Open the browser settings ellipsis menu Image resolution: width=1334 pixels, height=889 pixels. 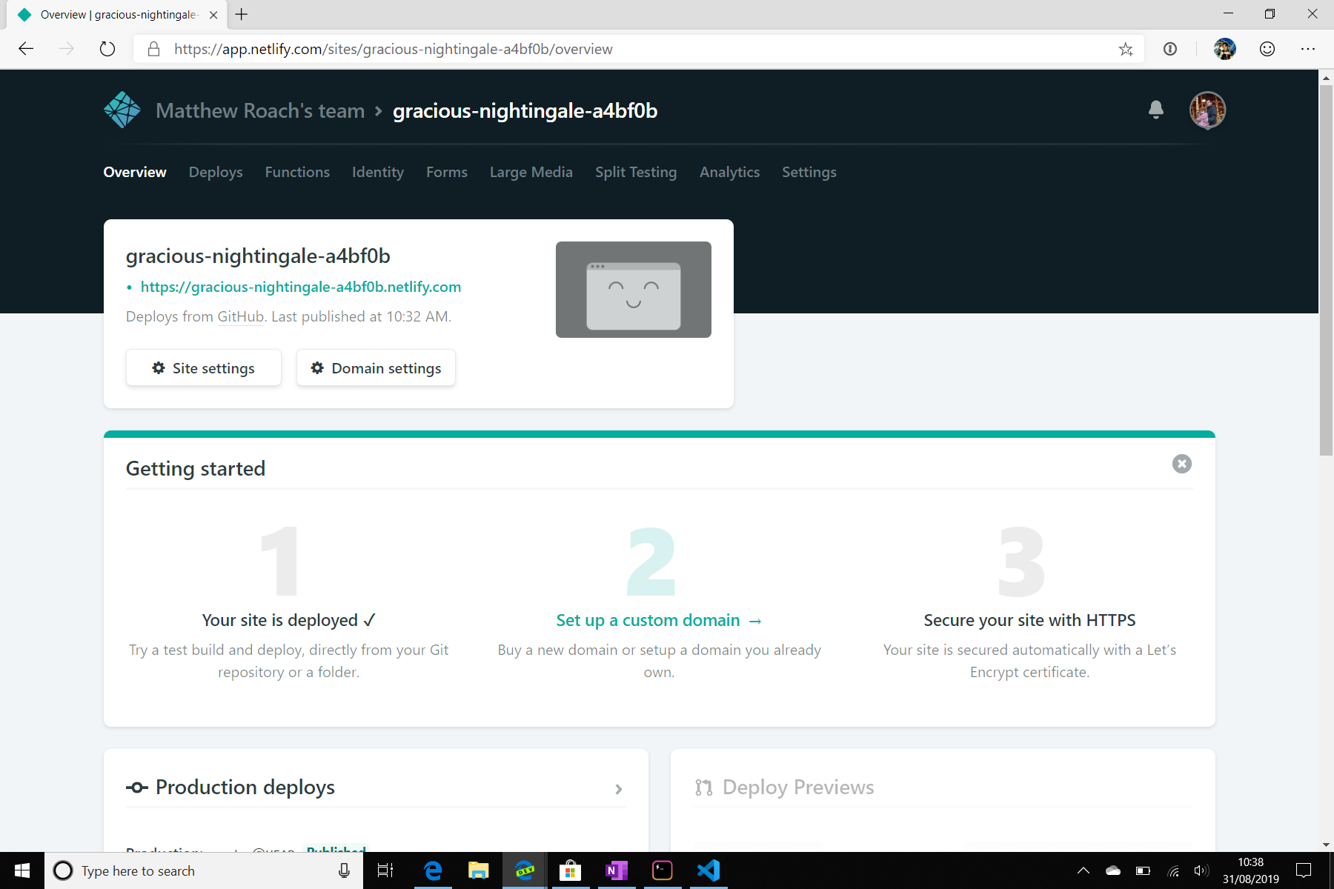1307,50
